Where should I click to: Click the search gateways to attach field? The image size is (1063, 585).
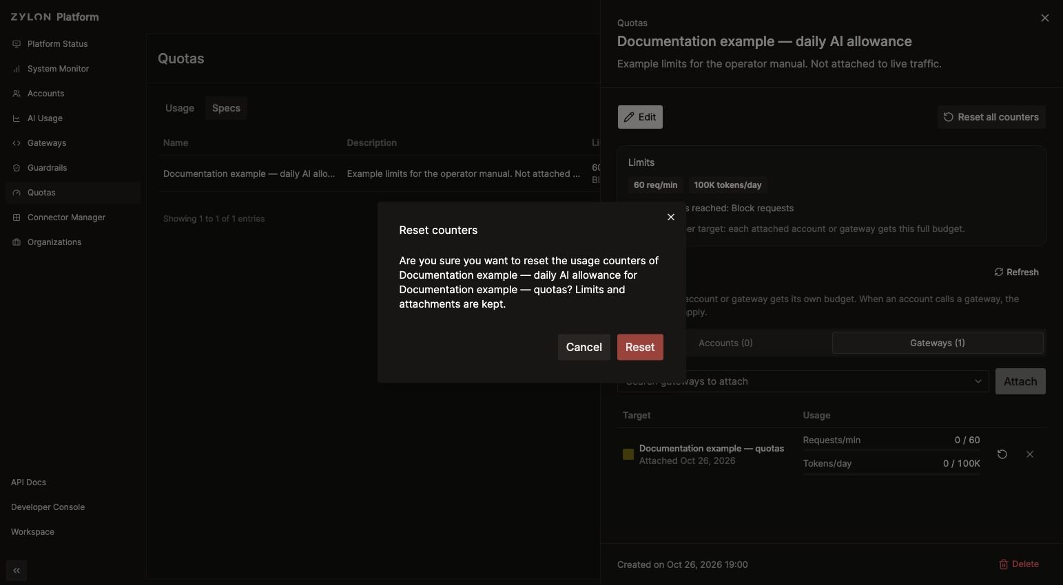click(x=803, y=381)
